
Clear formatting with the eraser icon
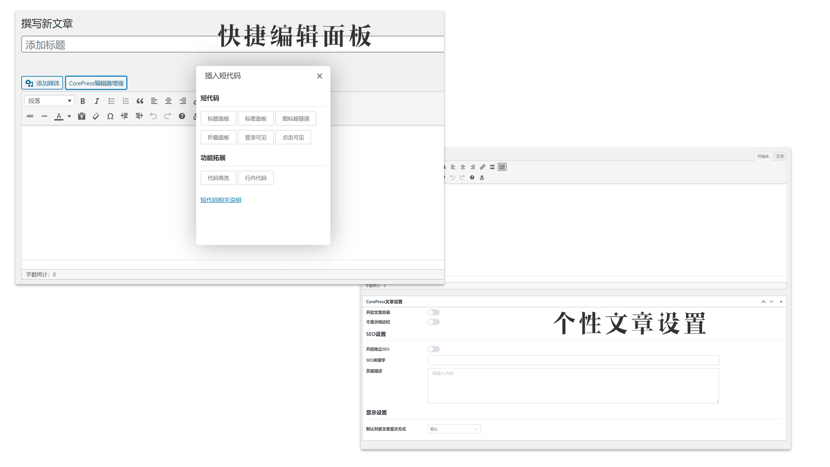(x=96, y=116)
